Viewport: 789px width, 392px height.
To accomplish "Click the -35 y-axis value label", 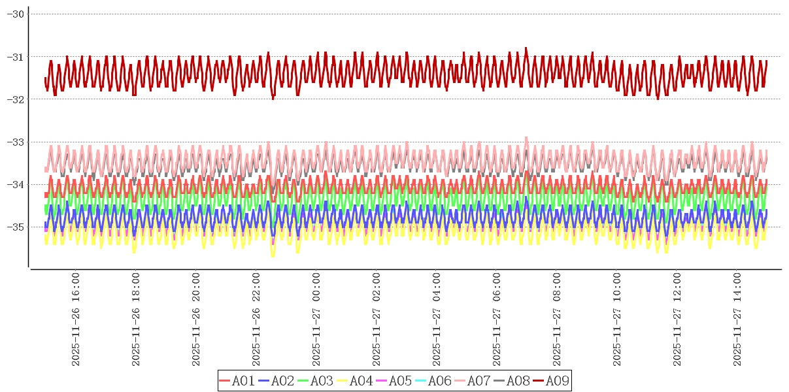I will 15,227.
